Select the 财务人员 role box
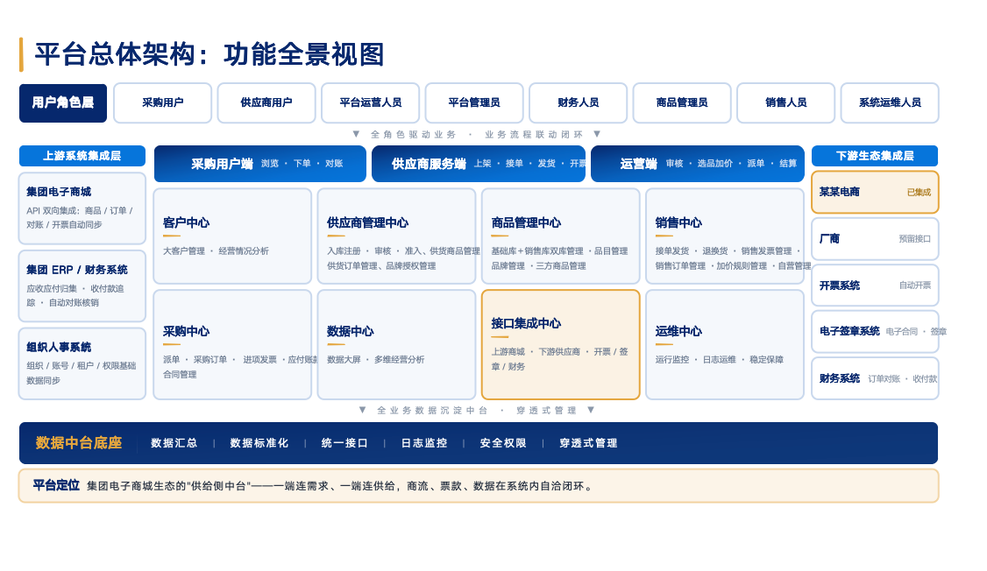The image size is (987, 571). pos(578,102)
